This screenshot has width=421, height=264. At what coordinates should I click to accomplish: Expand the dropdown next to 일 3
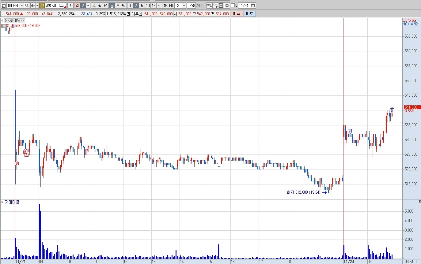[x=88, y=6]
